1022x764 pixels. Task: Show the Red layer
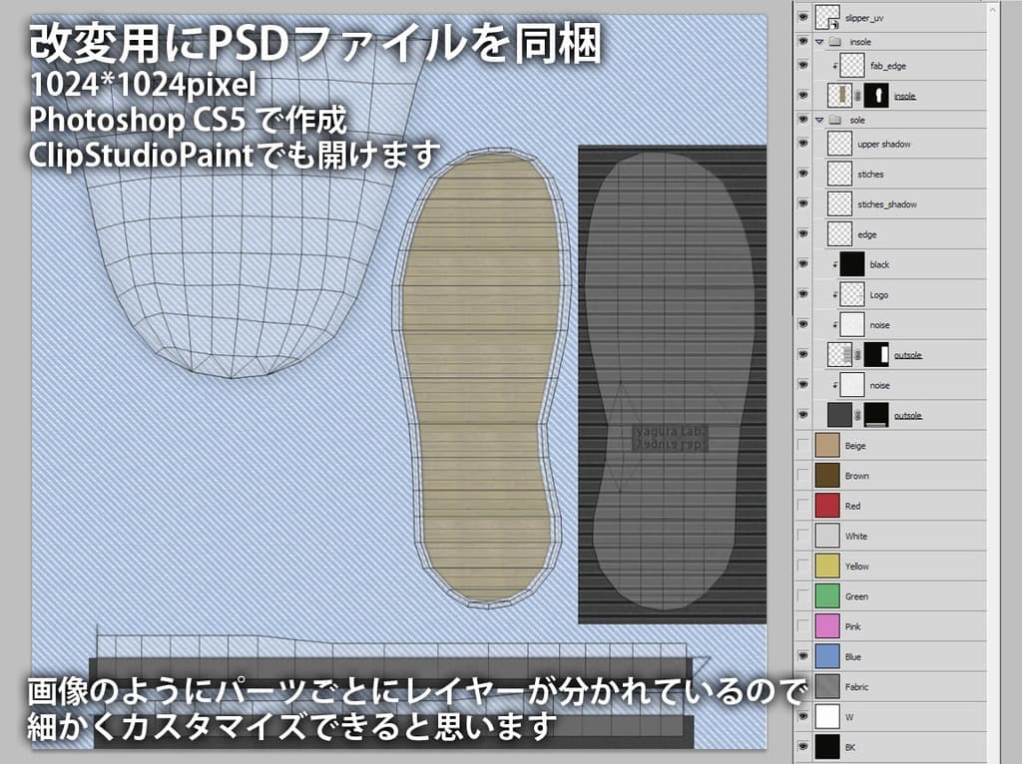pyautogui.click(x=802, y=506)
